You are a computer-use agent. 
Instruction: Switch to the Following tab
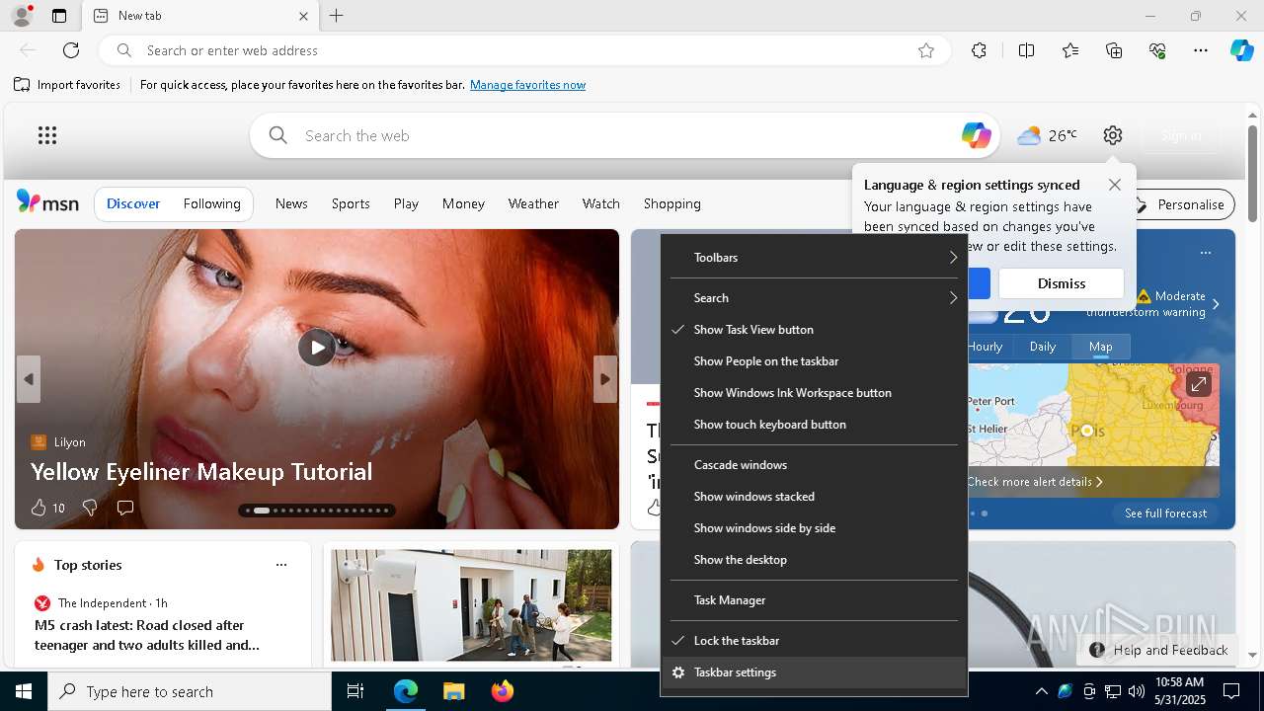click(x=211, y=203)
